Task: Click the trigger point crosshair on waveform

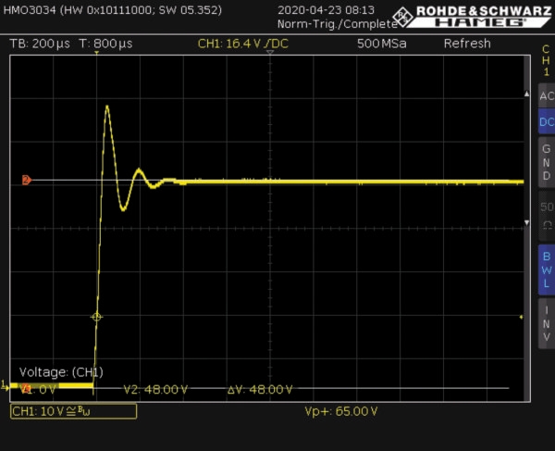Action: pos(96,317)
